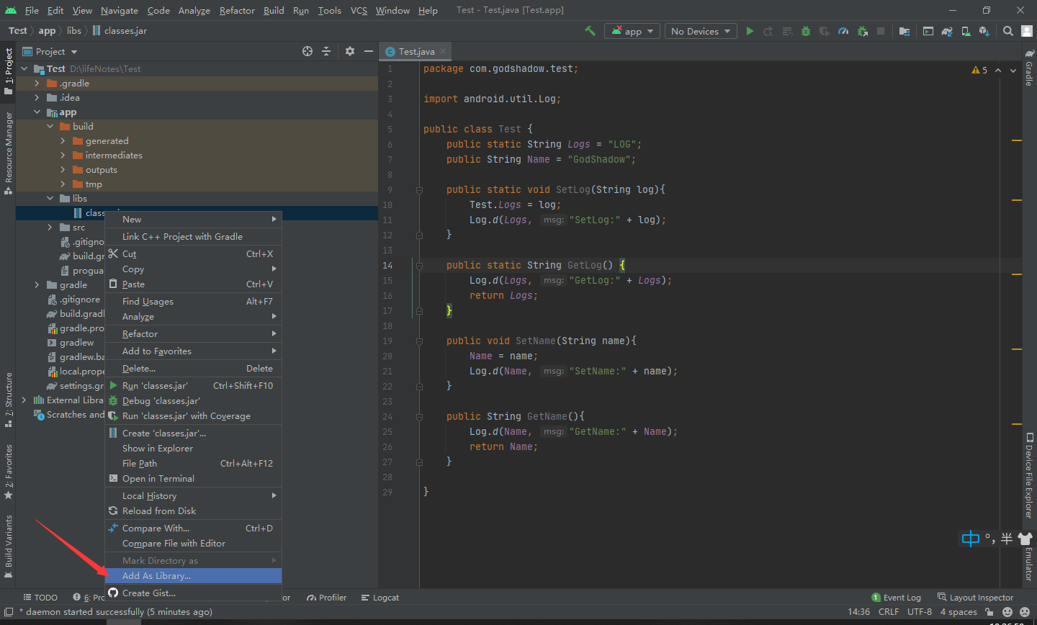1037x625 pixels.
Task: Open the Build menu in menu bar
Action: coord(274,10)
